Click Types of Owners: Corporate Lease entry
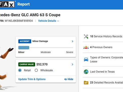 pos(107,60)
